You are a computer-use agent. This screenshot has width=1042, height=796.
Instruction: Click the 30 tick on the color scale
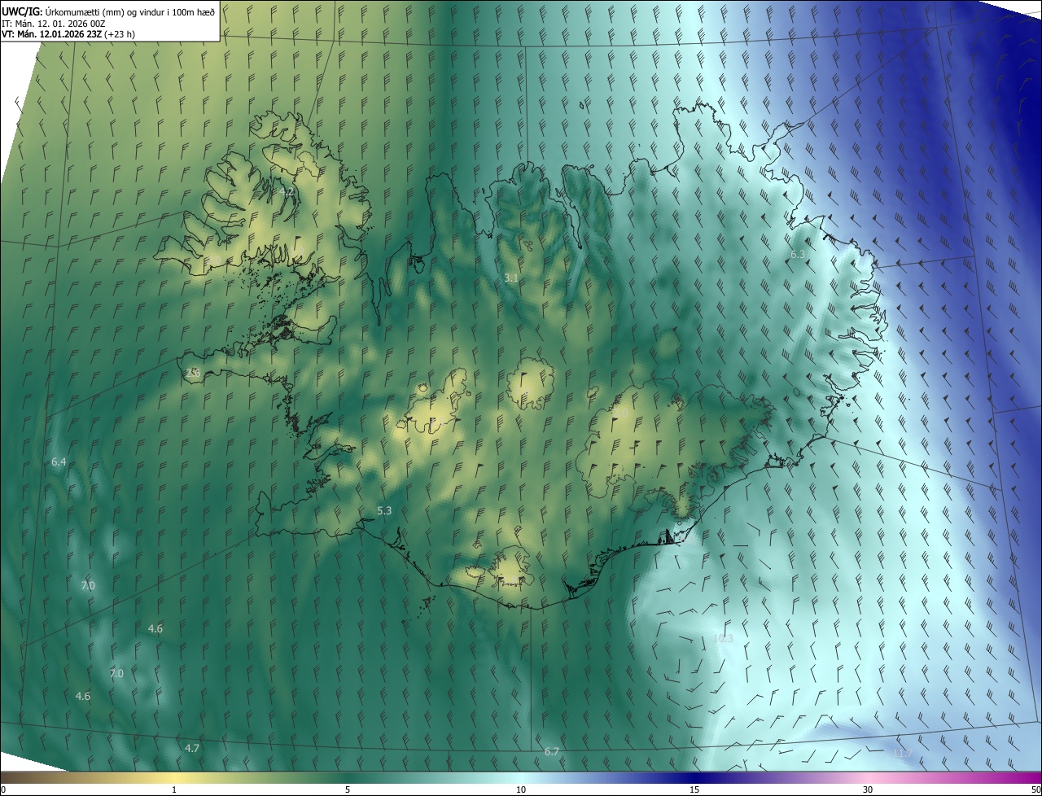coord(868,789)
